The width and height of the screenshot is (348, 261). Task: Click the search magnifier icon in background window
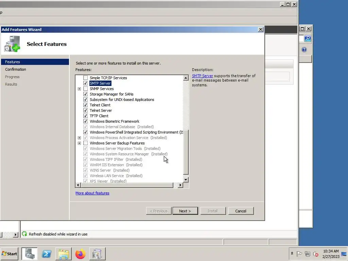(x=307, y=38)
